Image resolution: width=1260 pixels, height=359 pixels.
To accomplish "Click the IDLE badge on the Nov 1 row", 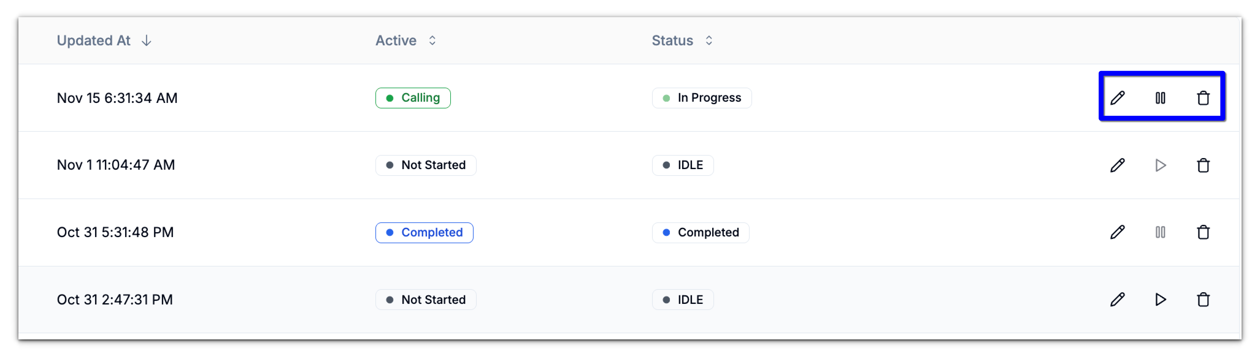I will (x=682, y=165).
